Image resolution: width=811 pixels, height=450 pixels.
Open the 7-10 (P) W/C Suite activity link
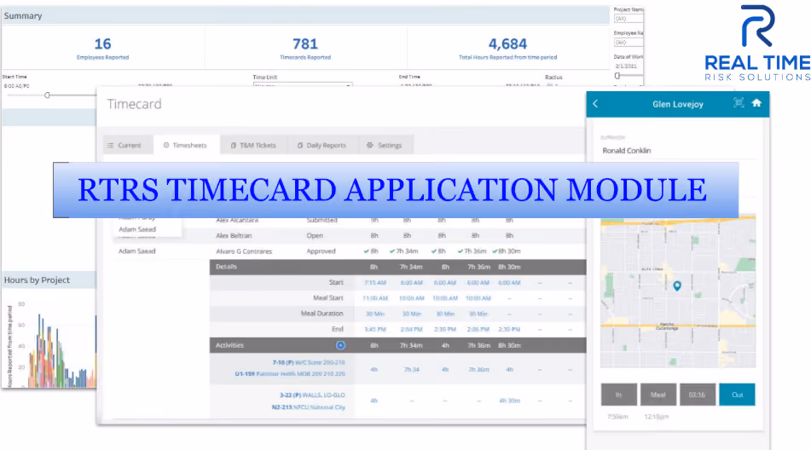309,363
